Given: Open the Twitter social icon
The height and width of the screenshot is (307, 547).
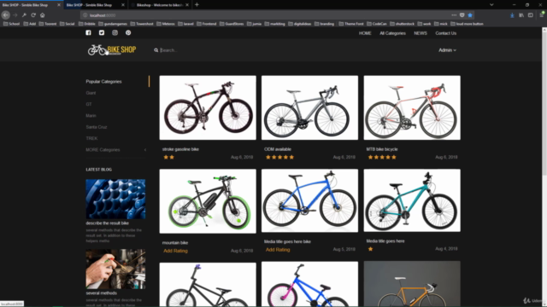Looking at the screenshot, I should coord(102,32).
